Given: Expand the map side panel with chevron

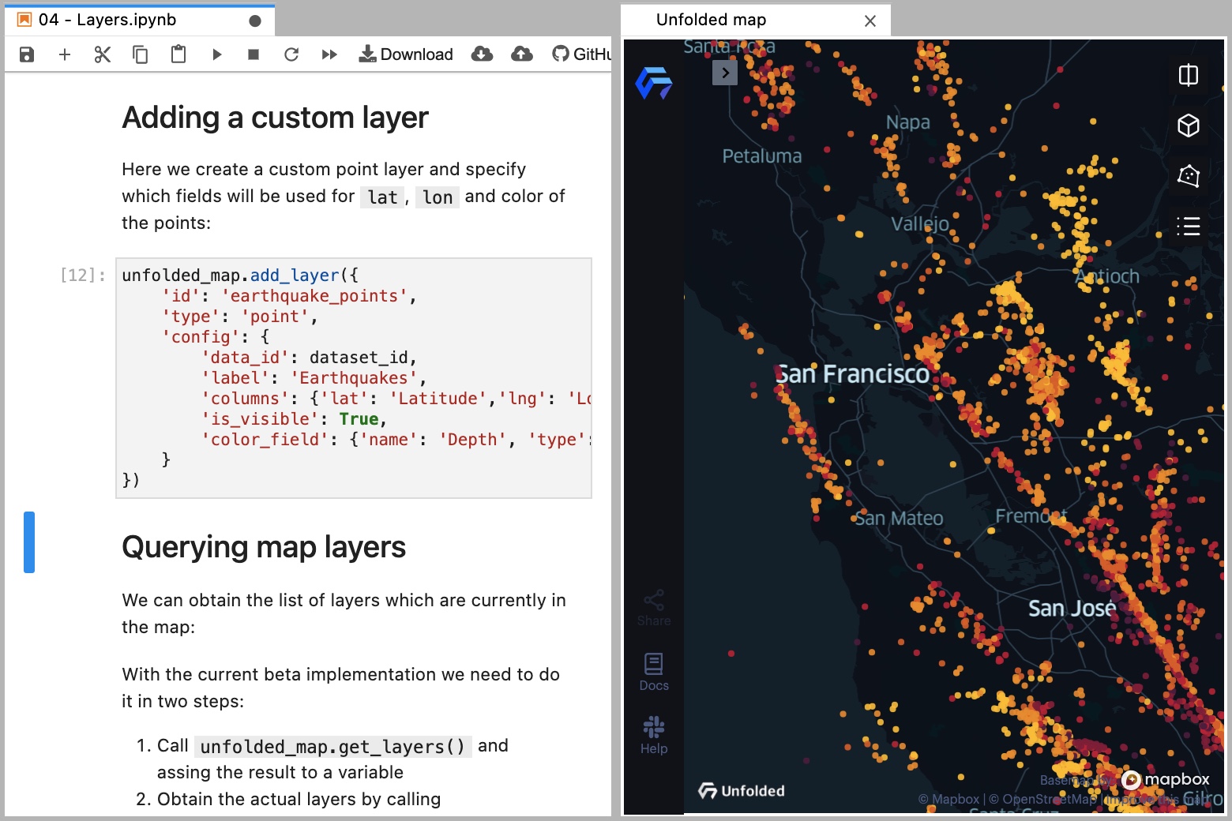Looking at the screenshot, I should [x=725, y=73].
